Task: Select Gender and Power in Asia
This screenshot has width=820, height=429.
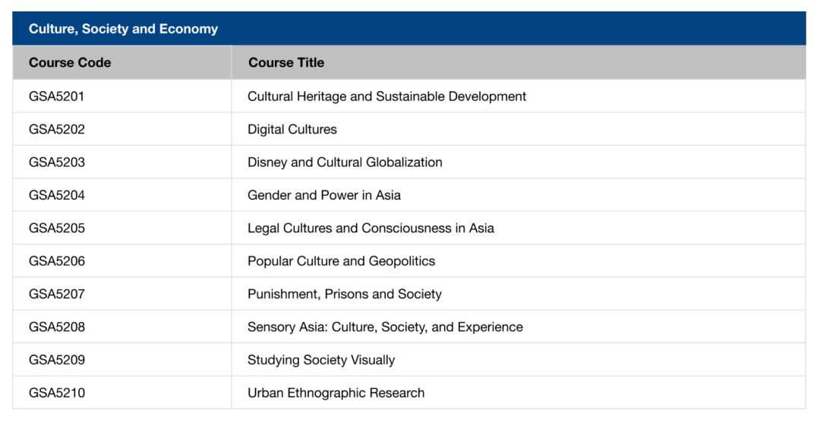Action: [x=324, y=195]
